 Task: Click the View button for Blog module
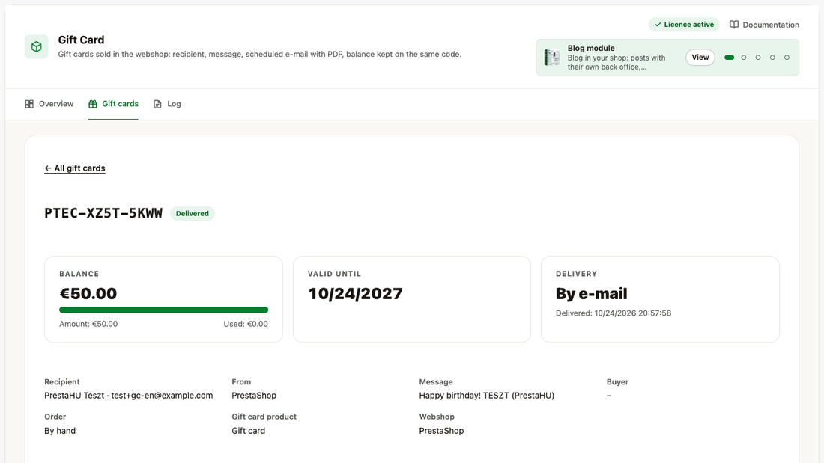700,57
